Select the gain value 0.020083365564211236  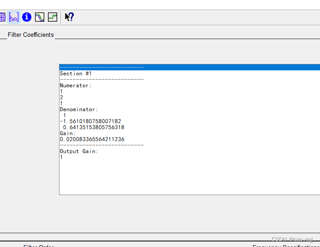point(92,139)
